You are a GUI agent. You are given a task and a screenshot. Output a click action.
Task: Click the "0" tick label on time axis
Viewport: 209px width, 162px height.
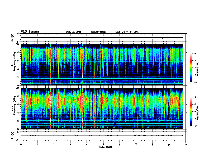click(x=21, y=145)
